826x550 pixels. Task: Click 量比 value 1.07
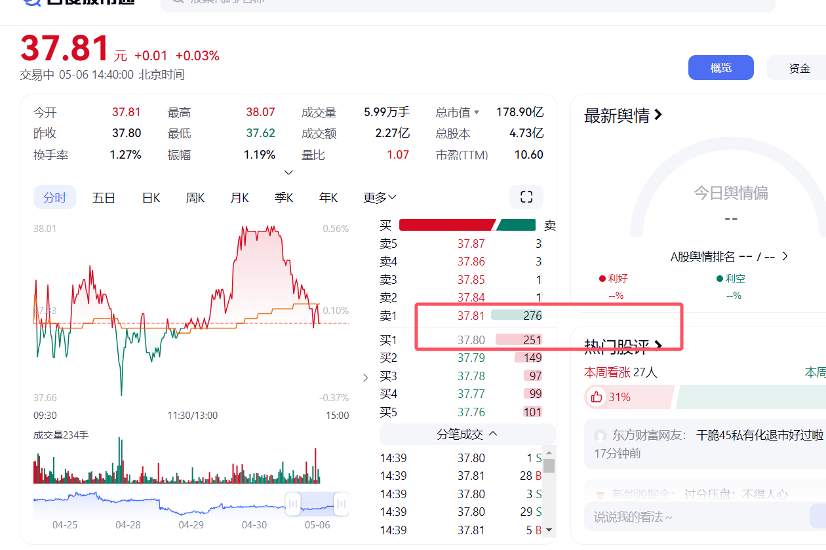(397, 155)
